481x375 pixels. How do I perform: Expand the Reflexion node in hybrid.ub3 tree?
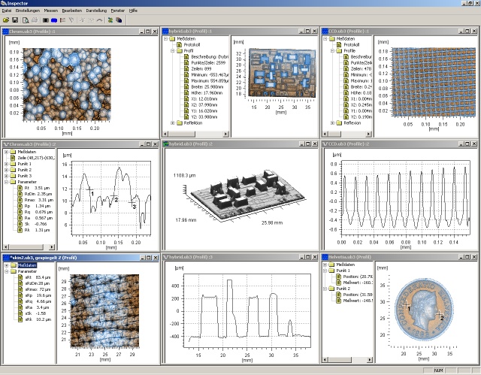(171, 123)
